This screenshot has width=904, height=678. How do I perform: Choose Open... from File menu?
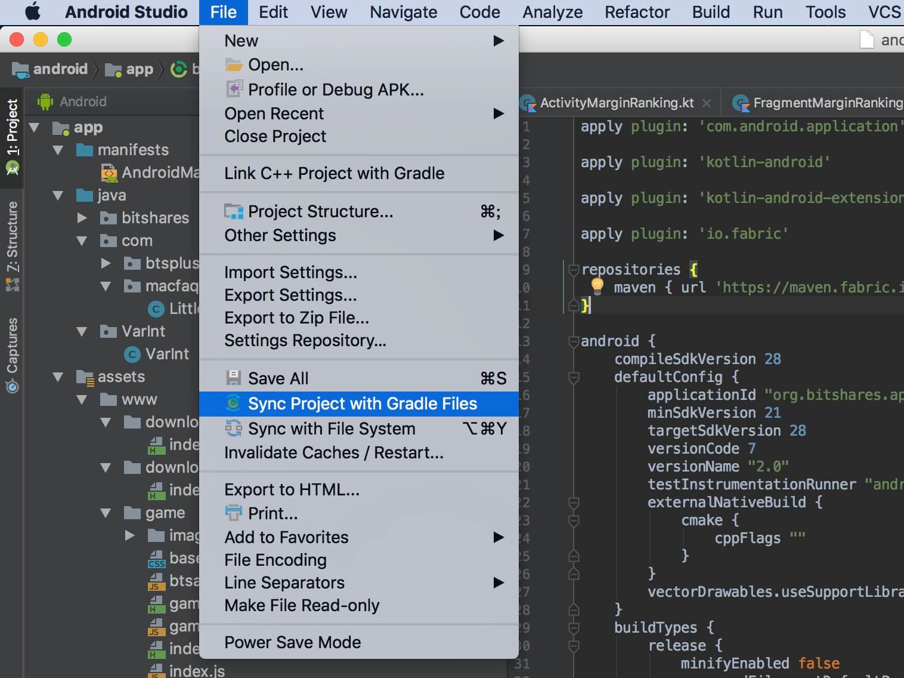tap(359, 64)
